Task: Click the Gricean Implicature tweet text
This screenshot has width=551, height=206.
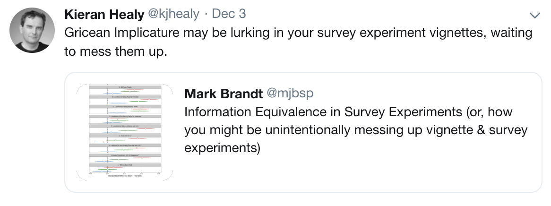Action: (x=298, y=34)
